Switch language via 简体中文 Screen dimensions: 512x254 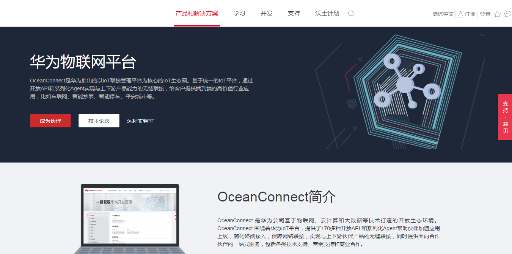443,14
